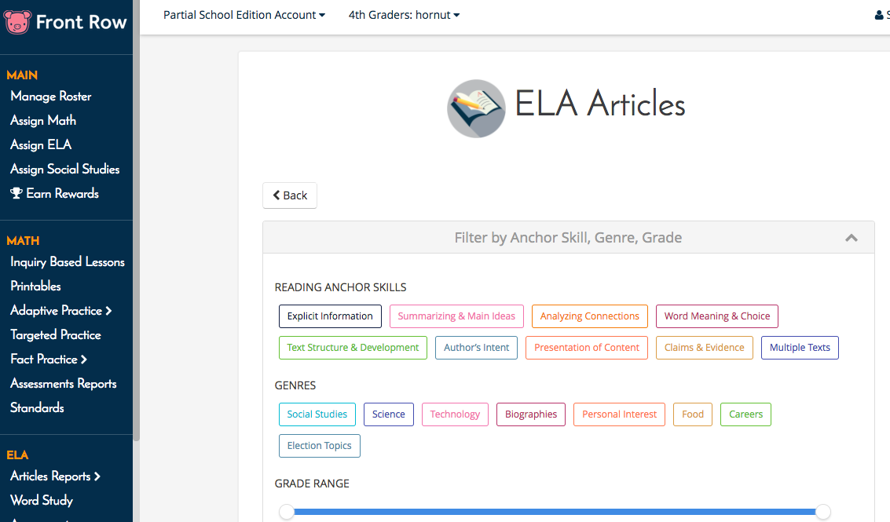Toggle Text Structure & Development filter
Image resolution: width=890 pixels, height=522 pixels.
pyautogui.click(x=353, y=348)
